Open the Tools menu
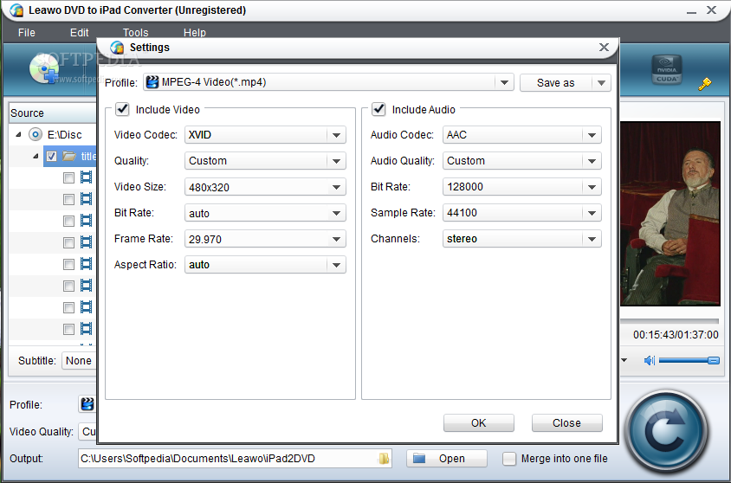The width and height of the screenshot is (731, 483). [x=136, y=33]
